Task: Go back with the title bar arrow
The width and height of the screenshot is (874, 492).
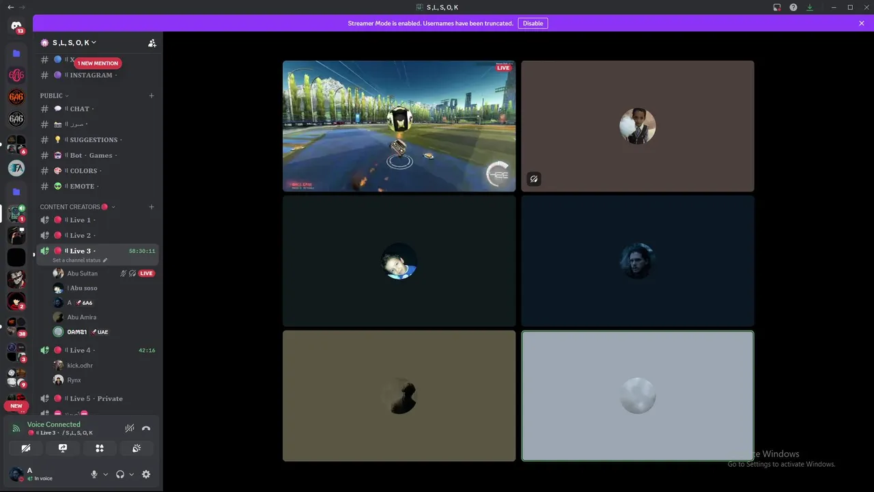Action: coord(10,7)
